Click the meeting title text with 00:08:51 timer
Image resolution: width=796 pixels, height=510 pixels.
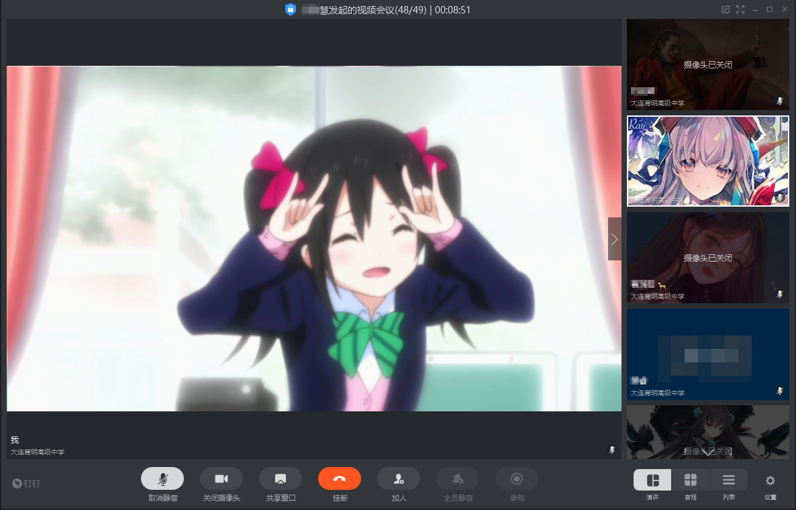(387, 9)
